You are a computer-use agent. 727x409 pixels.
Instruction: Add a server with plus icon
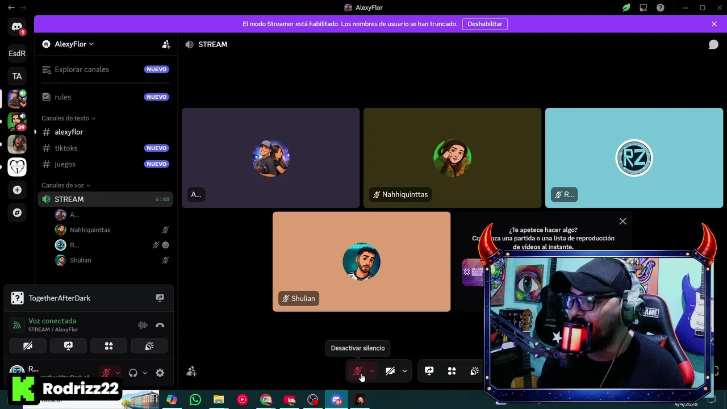tap(17, 190)
